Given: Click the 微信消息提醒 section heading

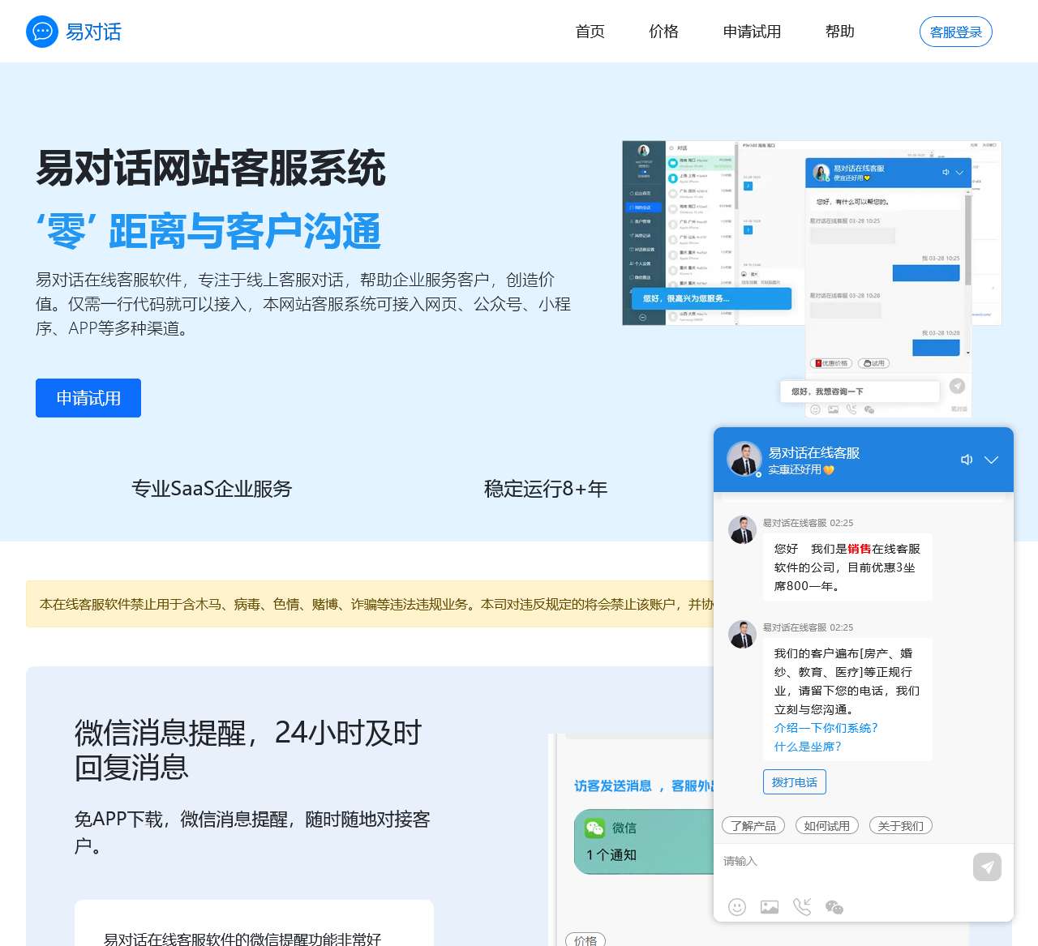Looking at the screenshot, I should [x=248, y=750].
